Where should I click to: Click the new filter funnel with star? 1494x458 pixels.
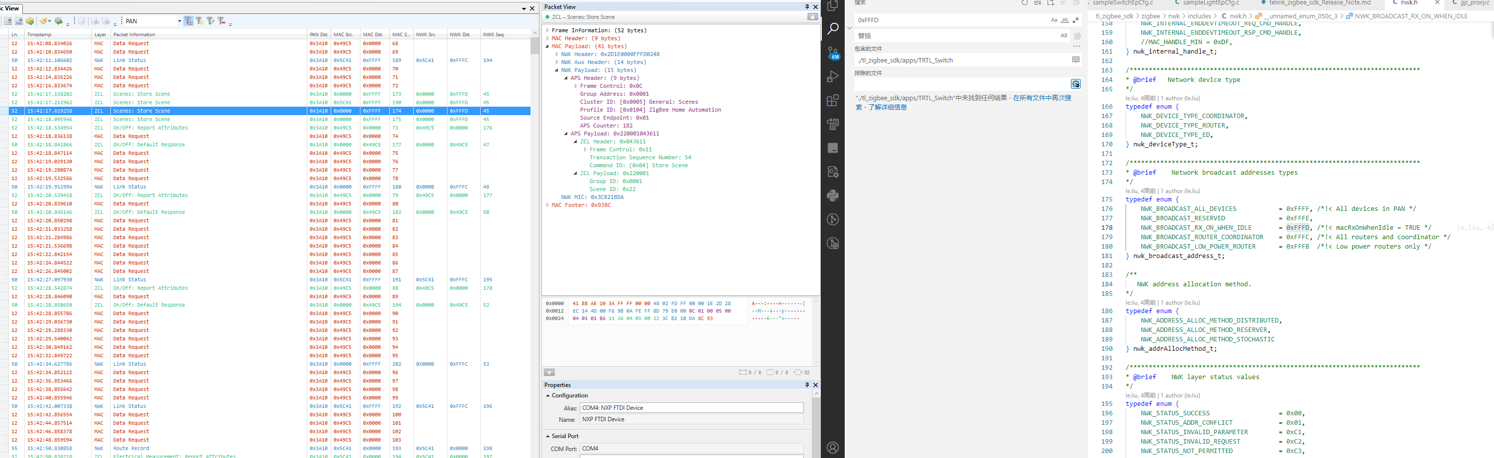tap(199, 21)
